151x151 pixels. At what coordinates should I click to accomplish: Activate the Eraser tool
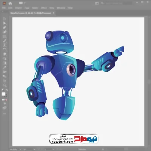coord(5,54)
